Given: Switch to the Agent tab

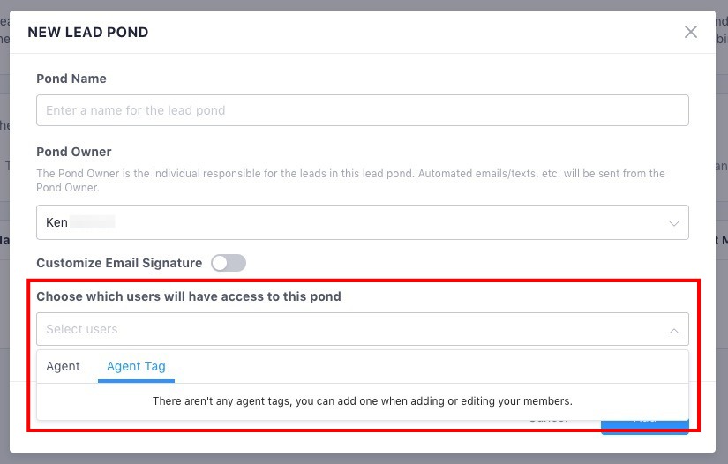Looking at the screenshot, I should pyautogui.click(x=64, y=366).
